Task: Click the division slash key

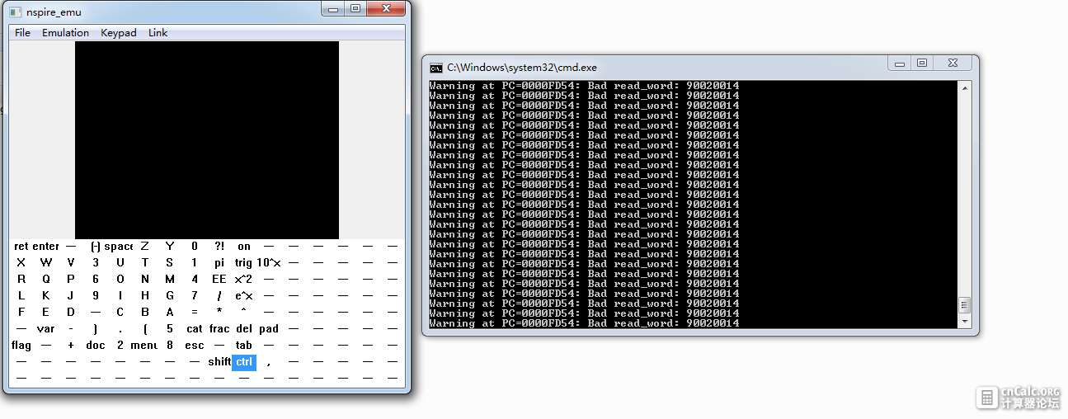Action: [x=219, y=296]
